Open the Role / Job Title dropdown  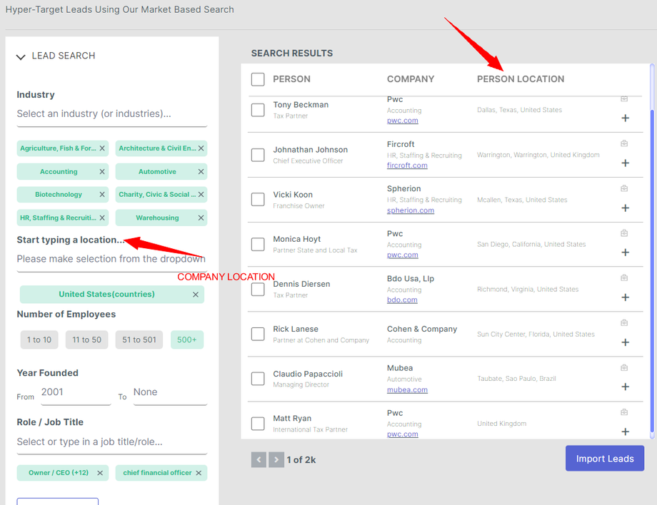point(111,442)
